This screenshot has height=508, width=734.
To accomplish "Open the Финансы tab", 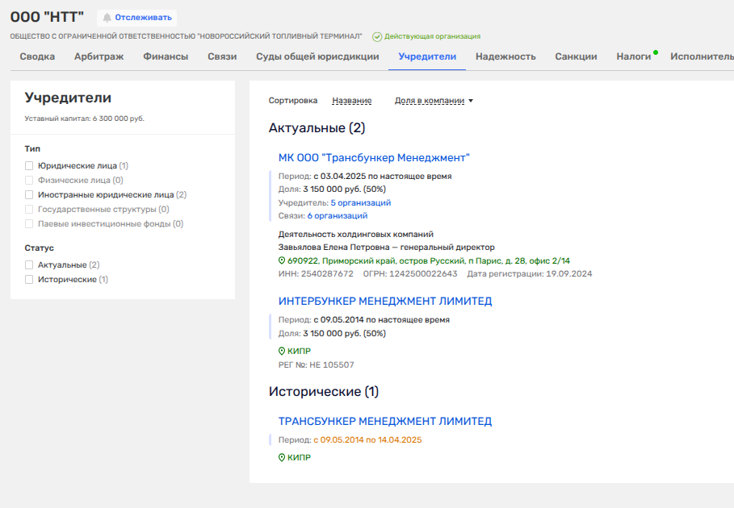I will pos(166,56).
